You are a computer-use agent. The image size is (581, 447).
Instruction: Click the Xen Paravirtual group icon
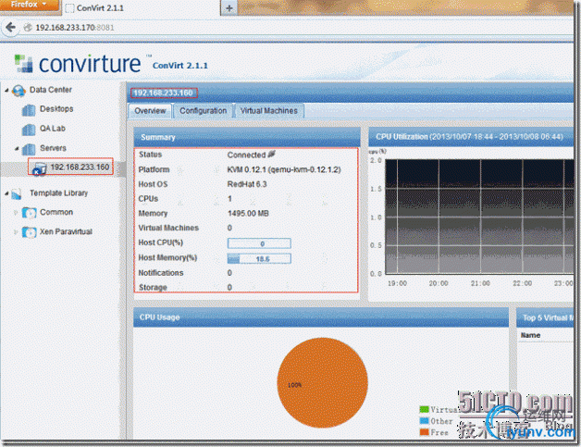[29, 231]
